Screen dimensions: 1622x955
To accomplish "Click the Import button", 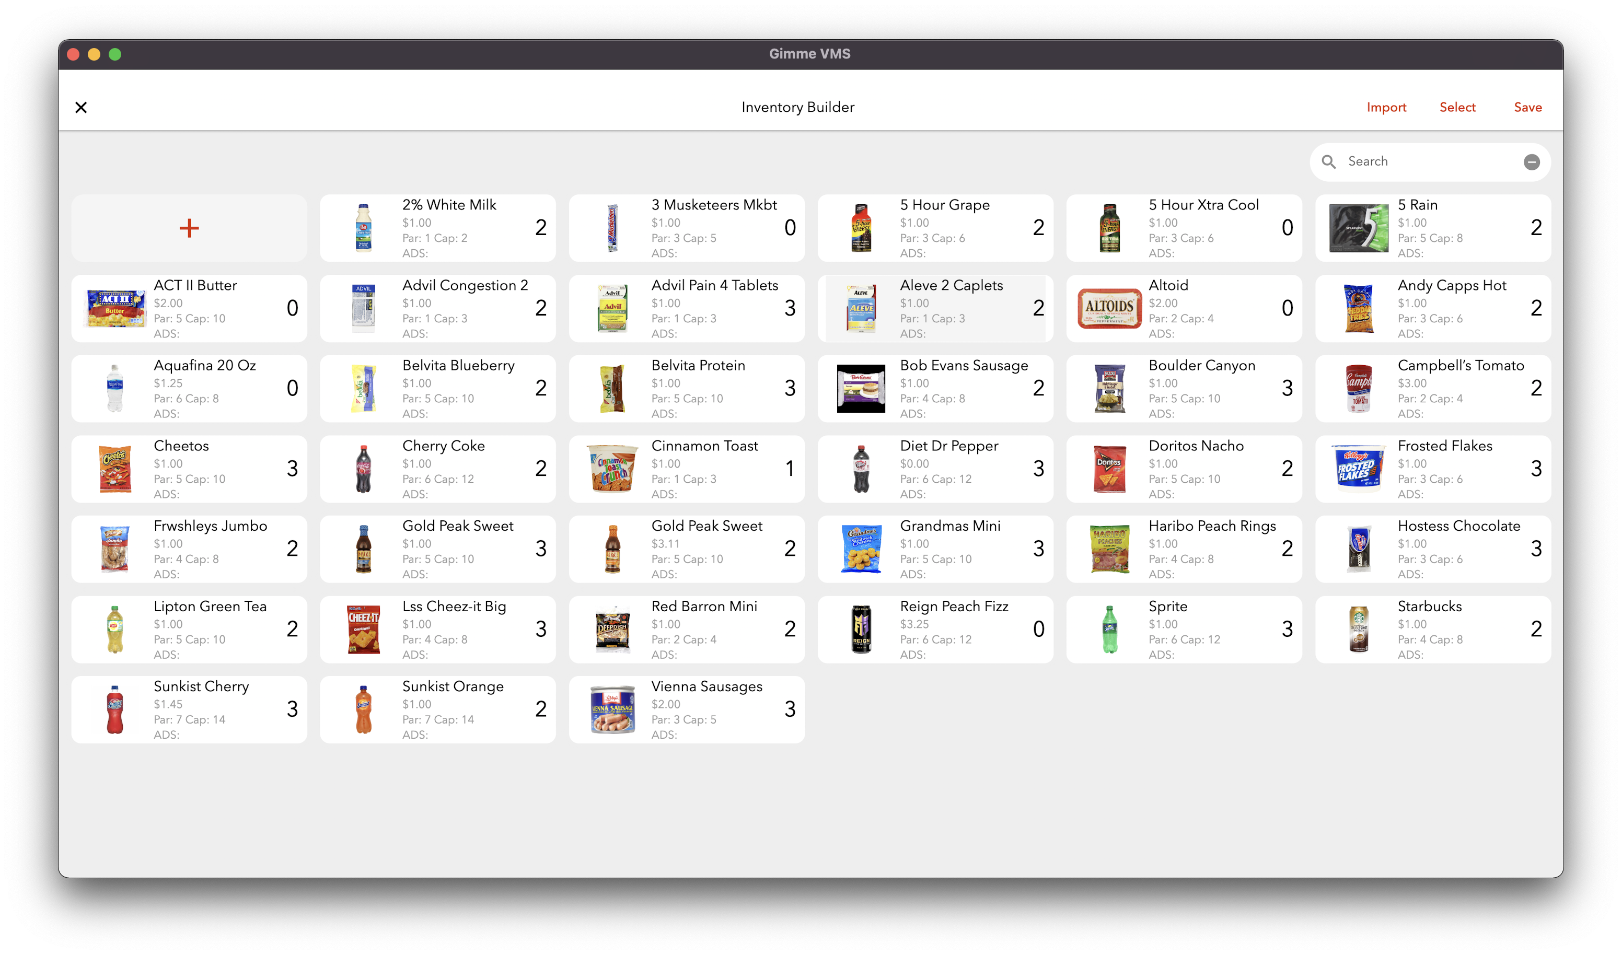I will pyautogui.click(x=1386, y=108).
